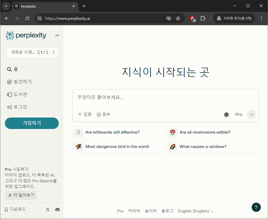The width and height of the screenshot is (268, 219).
Task: Click the submit arrow button
Action: coord(251,115)
